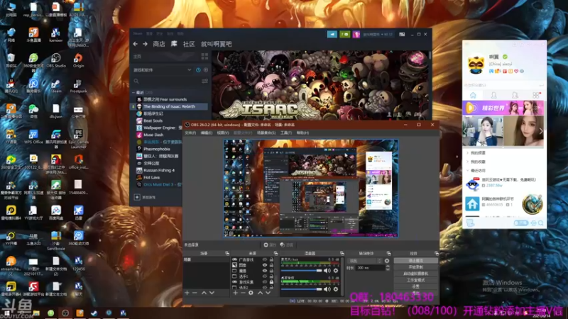Toggle lock on first OBS source

[271, 259]
